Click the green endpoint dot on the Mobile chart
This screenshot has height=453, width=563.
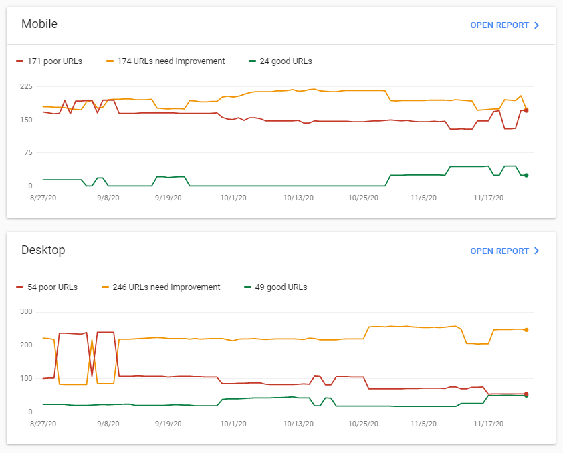[526, 175]
